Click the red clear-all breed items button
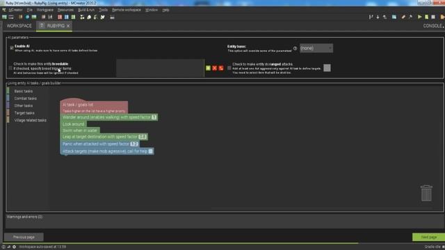This screenshot has width=445, height=250. [221, 68]
